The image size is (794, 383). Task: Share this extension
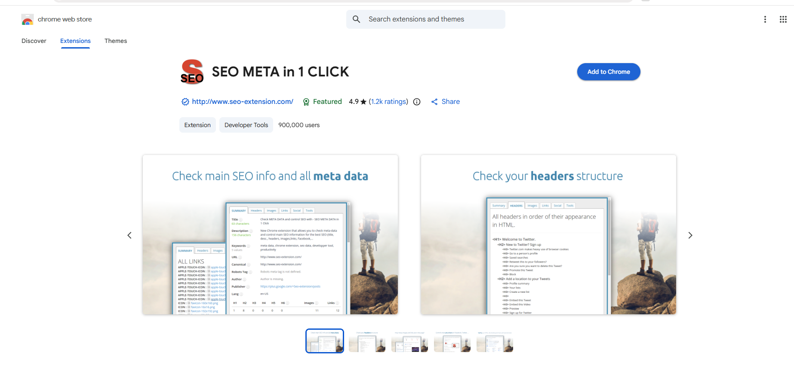445,102
